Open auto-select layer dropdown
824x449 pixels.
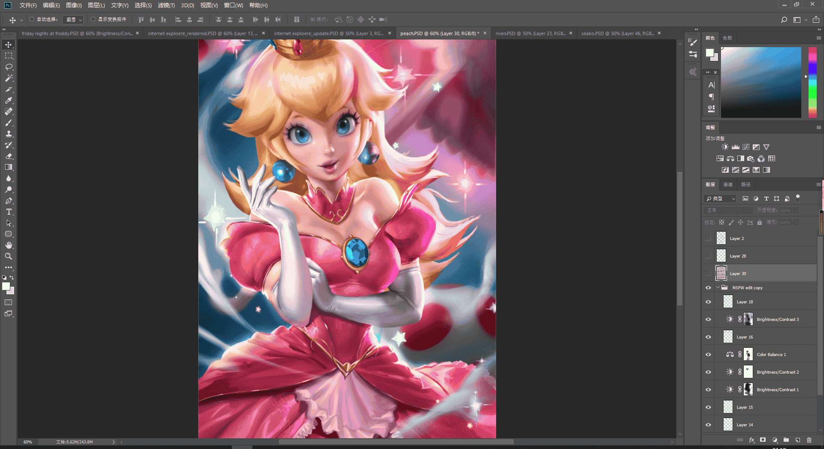click(x=73, y=20)
